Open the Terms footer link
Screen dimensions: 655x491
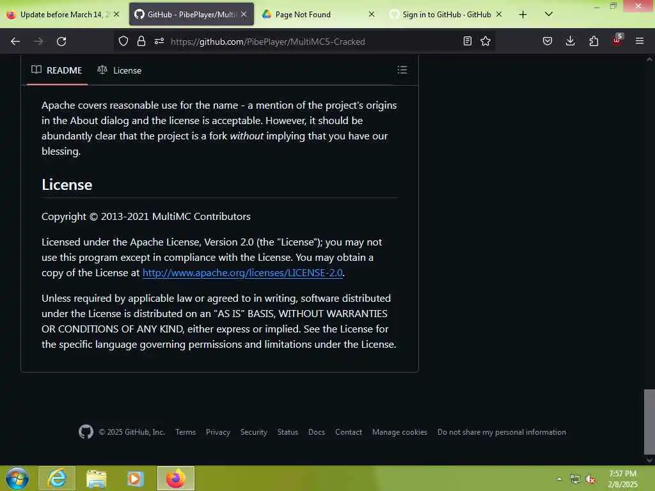[x=185, y=432]
